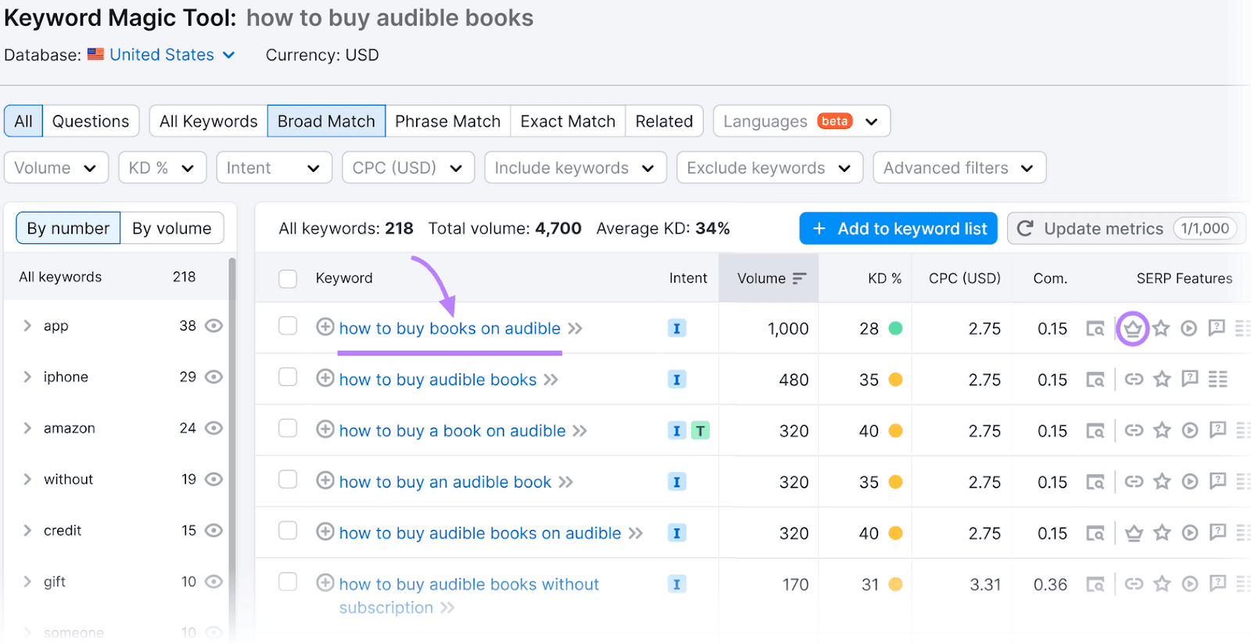
Task: Click plus icon beside 'how to buy audible books'
Action: tap(325, 378)
